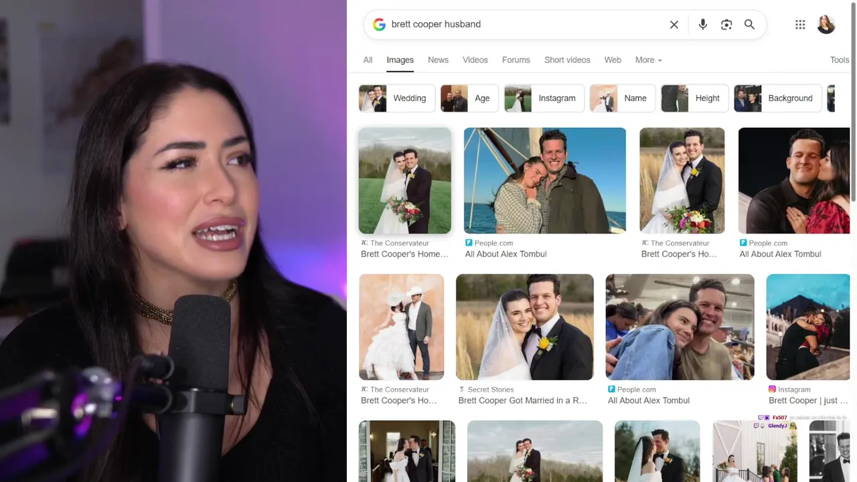Click 'All About Alex Tombul' under denim selfie
857x482 pixels.
tap(648, 401)
